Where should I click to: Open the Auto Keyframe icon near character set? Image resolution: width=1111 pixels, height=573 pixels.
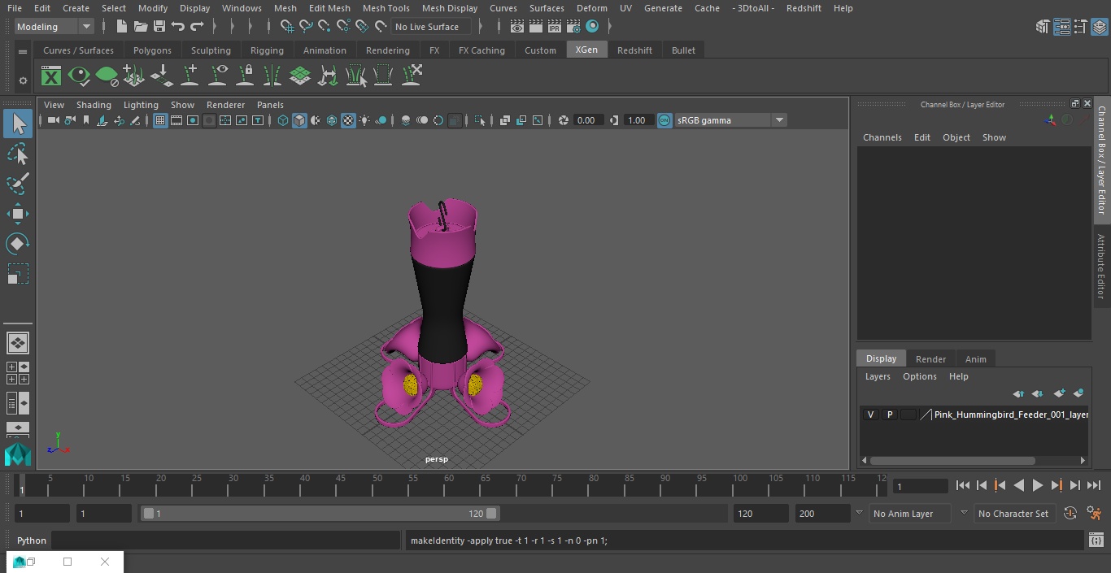tap(1070, 513)
